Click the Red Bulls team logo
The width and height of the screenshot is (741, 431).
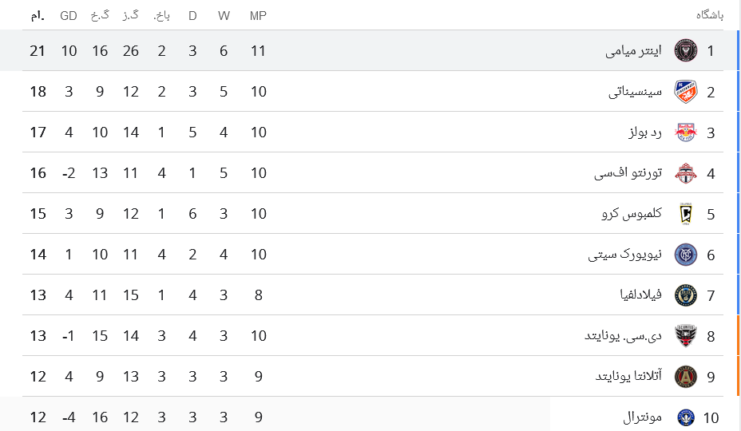[686, 132]
